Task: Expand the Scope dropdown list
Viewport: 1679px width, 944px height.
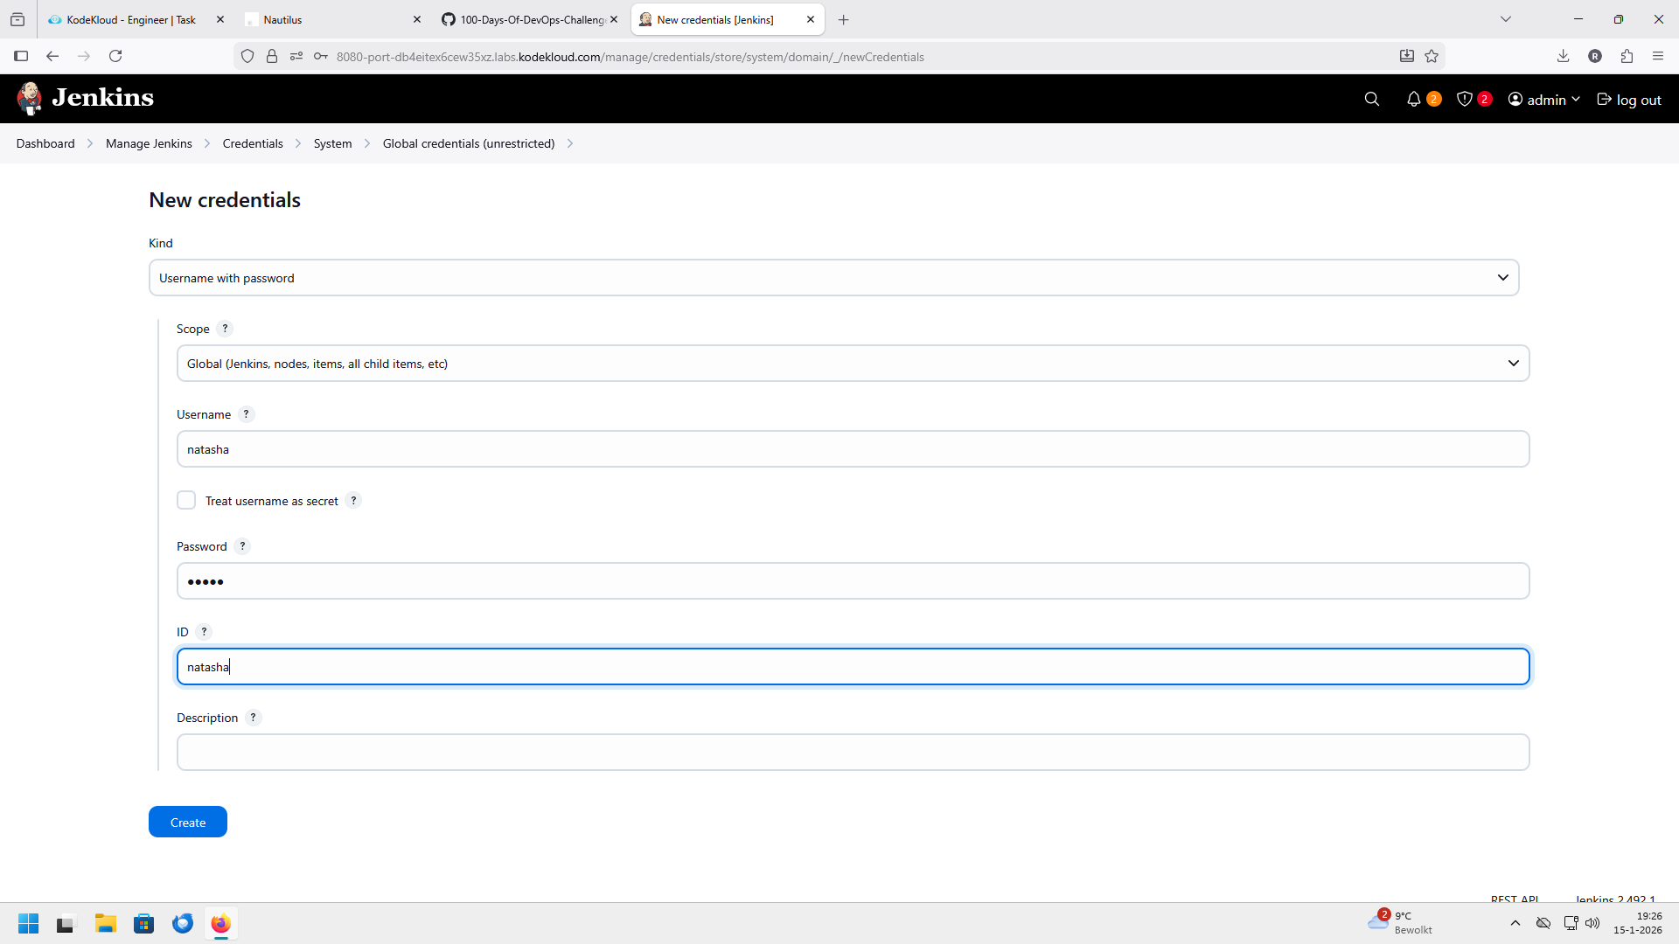Action: point(853,364)
